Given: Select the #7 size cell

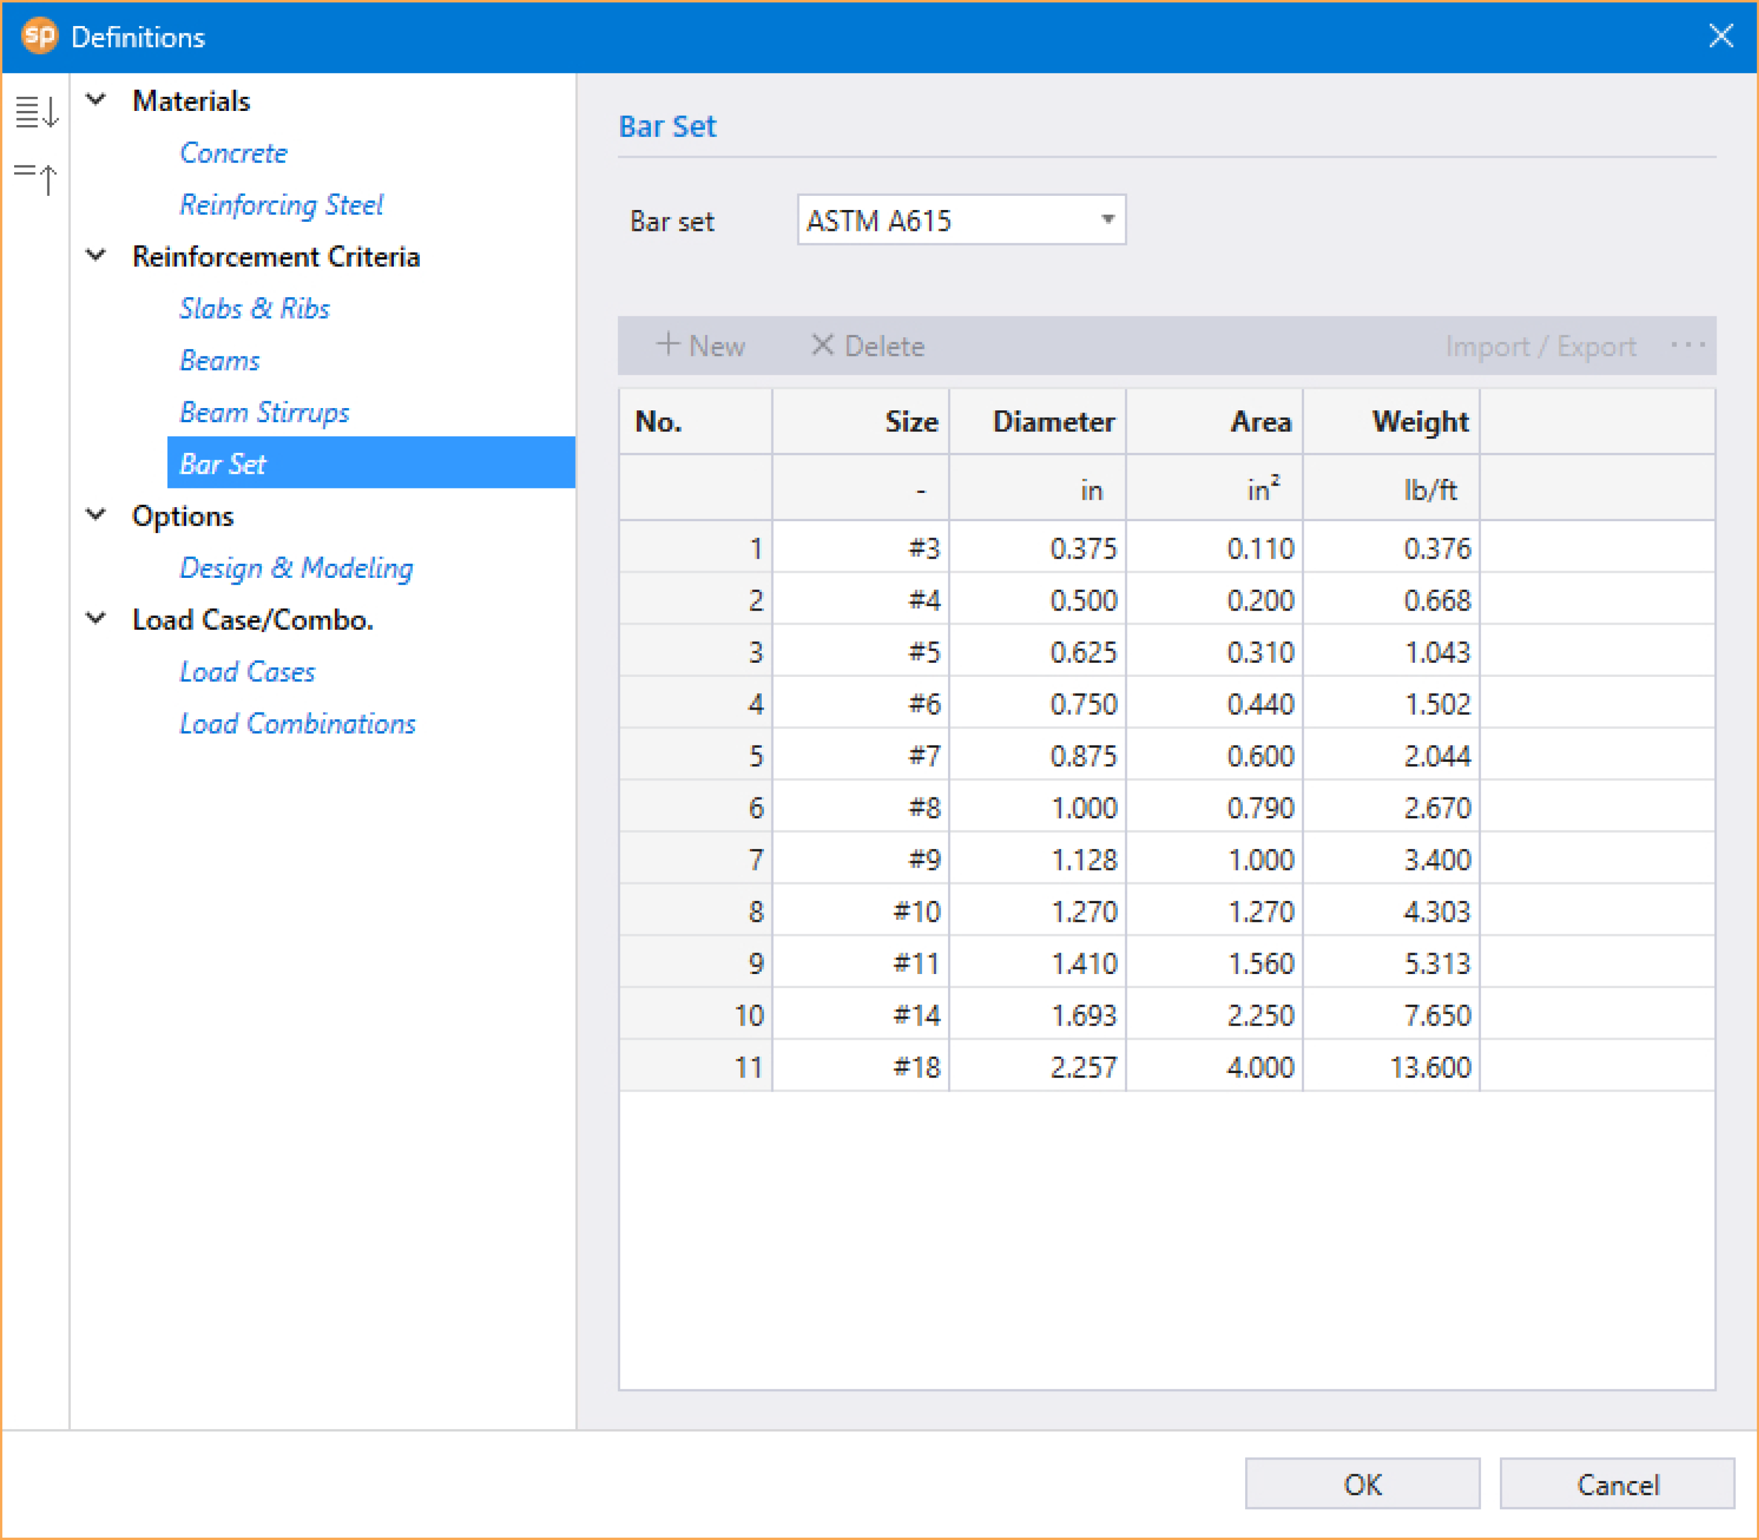Looking at the screenshot, I should click(x=862, y=756).
